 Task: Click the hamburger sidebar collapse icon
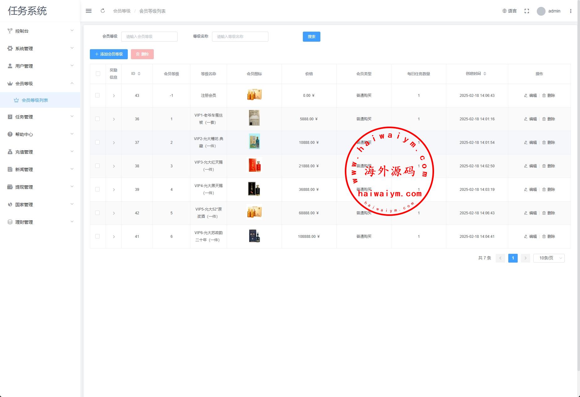point(89,11)
